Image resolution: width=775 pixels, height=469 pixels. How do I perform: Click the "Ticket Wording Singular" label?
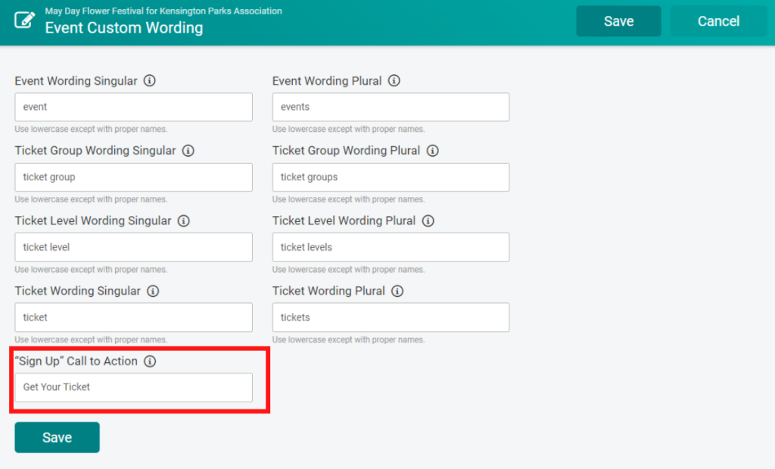[x=78, y=291]
